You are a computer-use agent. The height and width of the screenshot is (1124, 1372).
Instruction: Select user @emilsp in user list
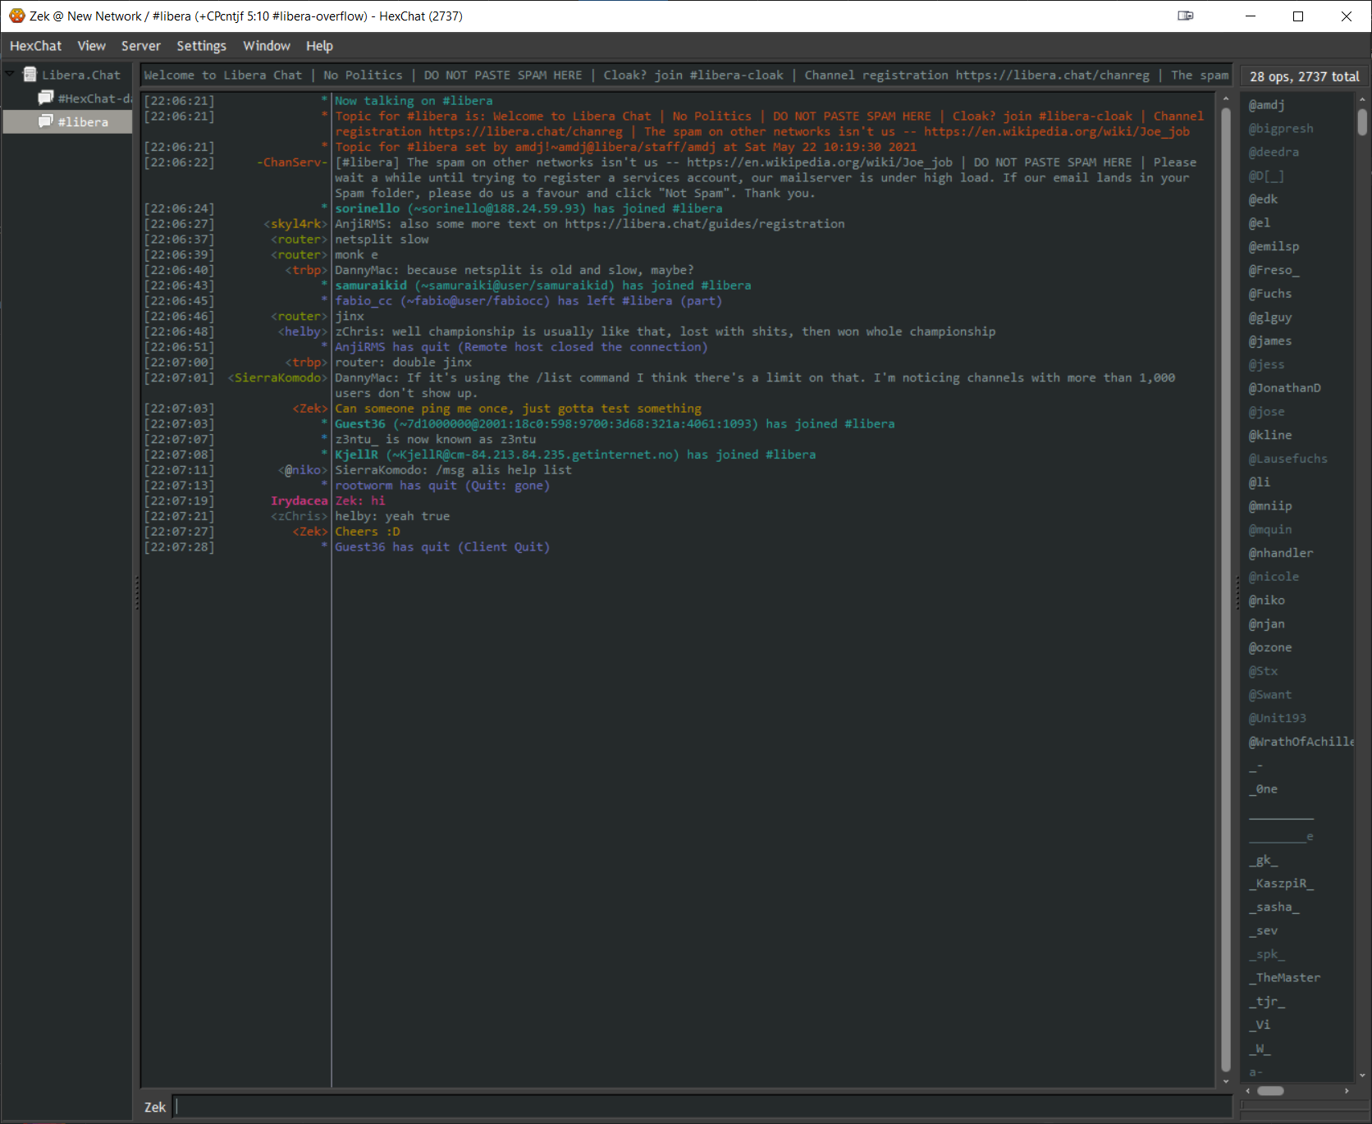1296,247
